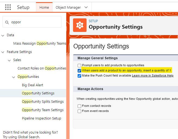Click 'Try using Global Search.' text
Viewport: 178px width, 139px height.
[21, 137]
